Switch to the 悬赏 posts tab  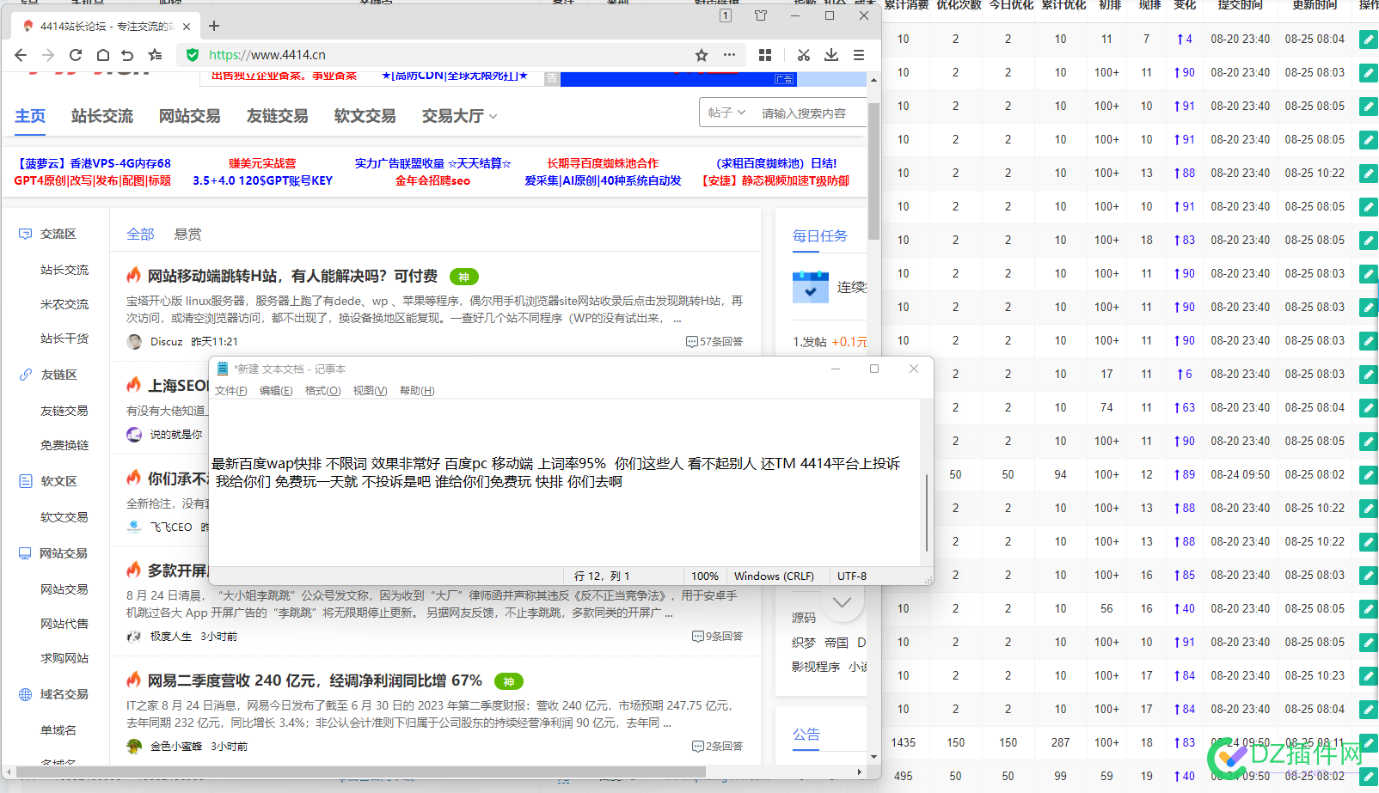click(x=187, y=235)
